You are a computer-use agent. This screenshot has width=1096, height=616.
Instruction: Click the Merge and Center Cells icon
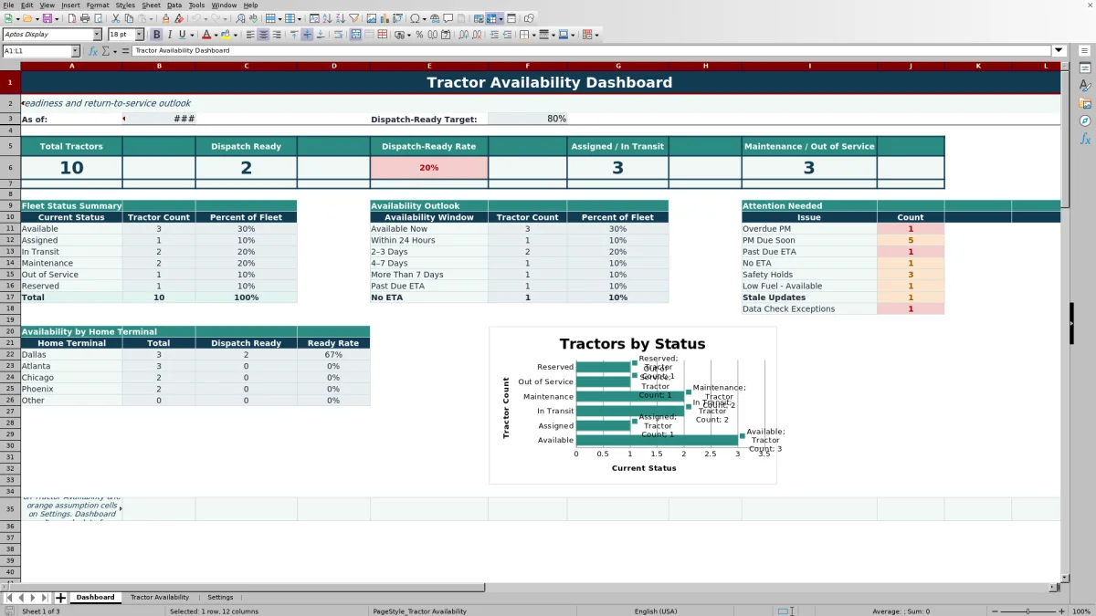[x=354, y=35]
